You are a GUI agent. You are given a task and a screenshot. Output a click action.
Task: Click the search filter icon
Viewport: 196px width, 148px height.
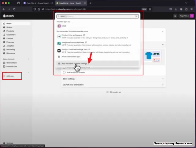coord(136,16)
